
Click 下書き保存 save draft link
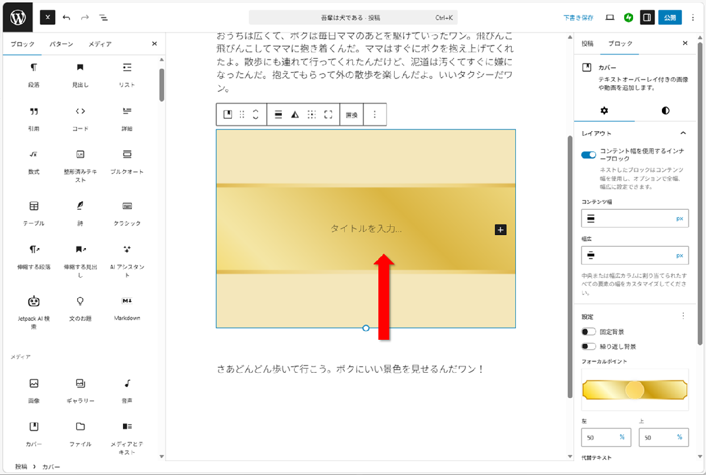click(x=578, y=18)
